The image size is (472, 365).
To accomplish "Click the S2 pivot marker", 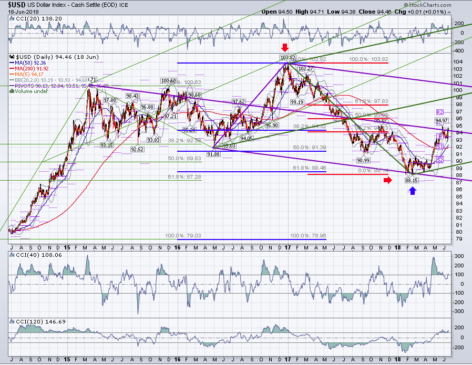I will click(x=440, y=160).
